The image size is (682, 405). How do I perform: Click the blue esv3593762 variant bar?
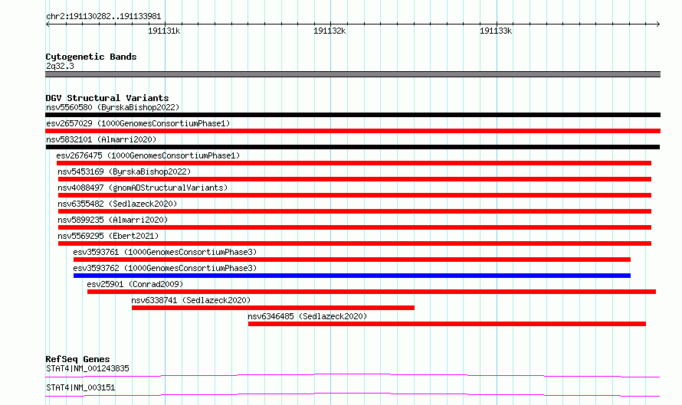pos(352,276)
